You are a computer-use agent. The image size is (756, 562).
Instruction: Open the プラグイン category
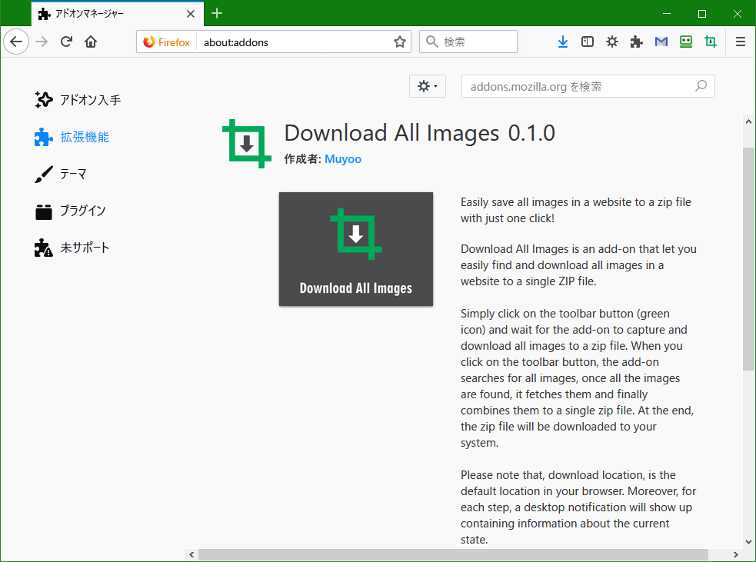click(x=70, y=211)
